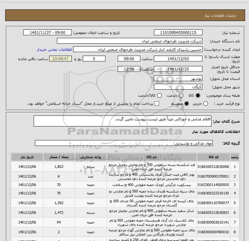The width and height of the screenshot is (249, 241).
Task: Click the quantity cell 94
Action: pos(59,222)
